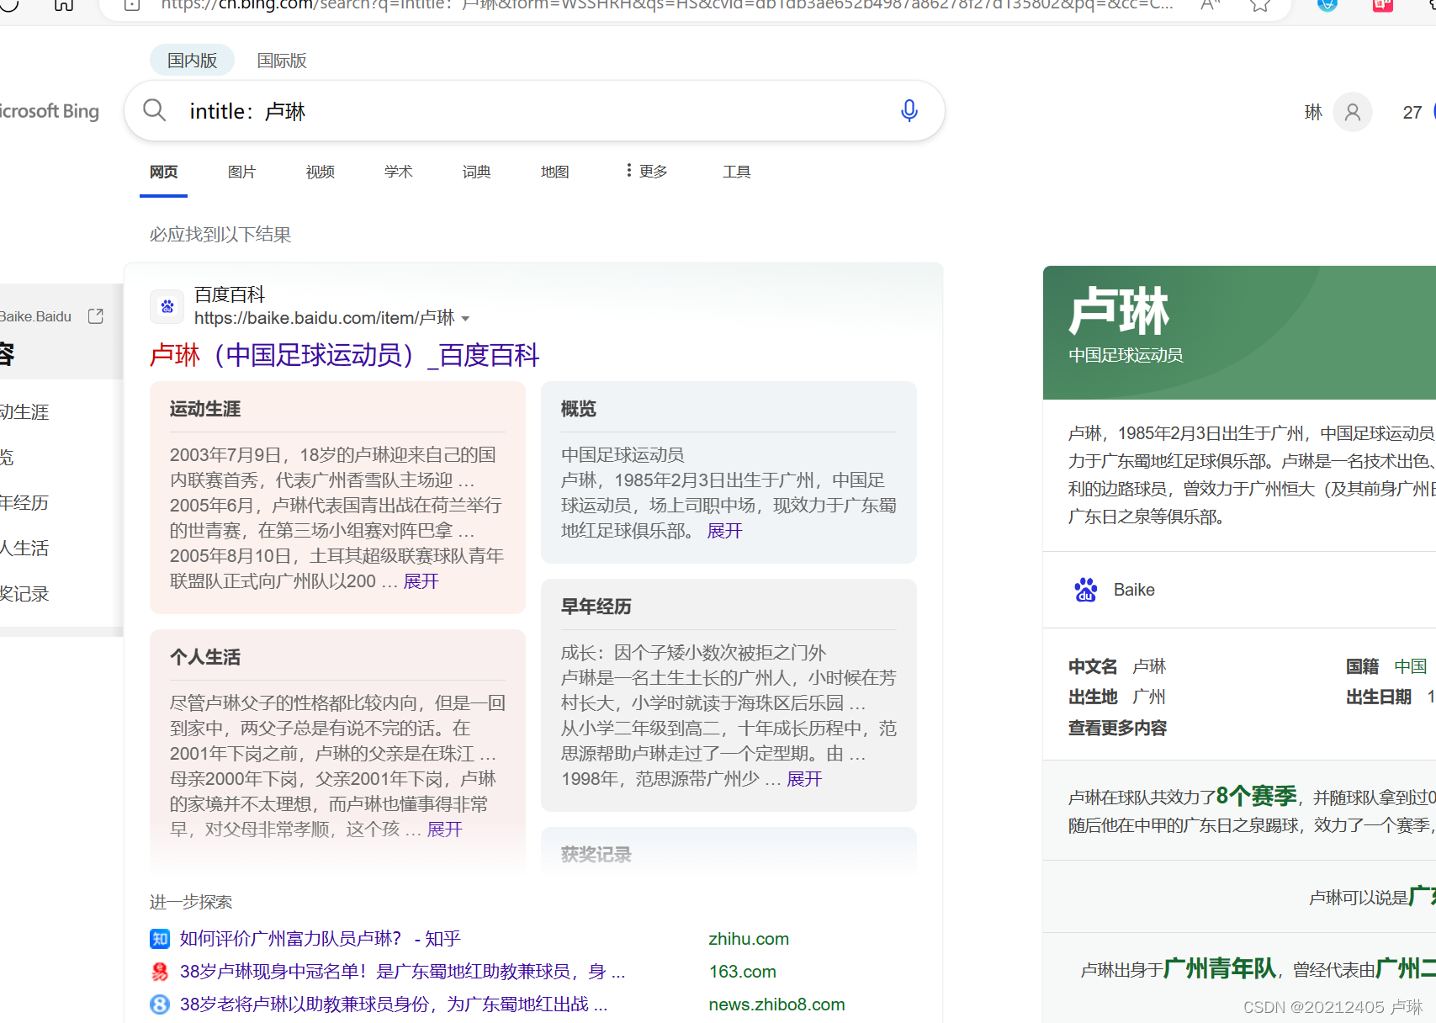Expand 个人生活 card with 展开

point(445,830)
